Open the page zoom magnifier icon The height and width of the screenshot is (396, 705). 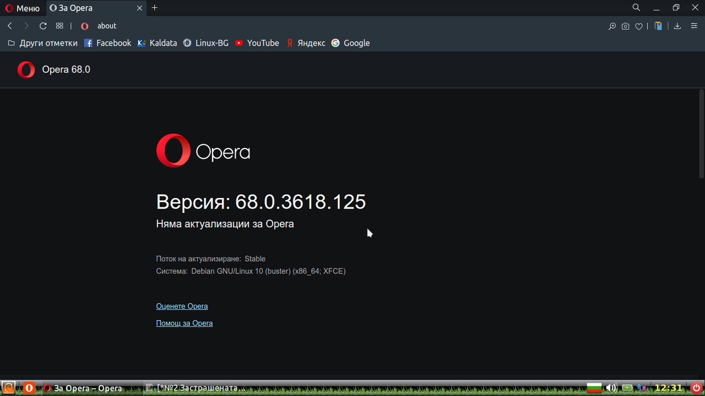[612, 26]
